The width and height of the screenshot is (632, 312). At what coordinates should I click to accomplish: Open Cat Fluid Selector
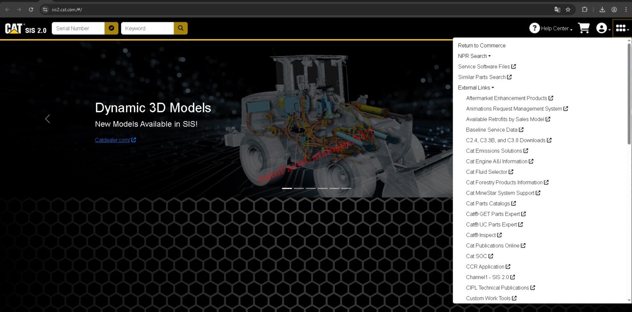coord(487,172)
